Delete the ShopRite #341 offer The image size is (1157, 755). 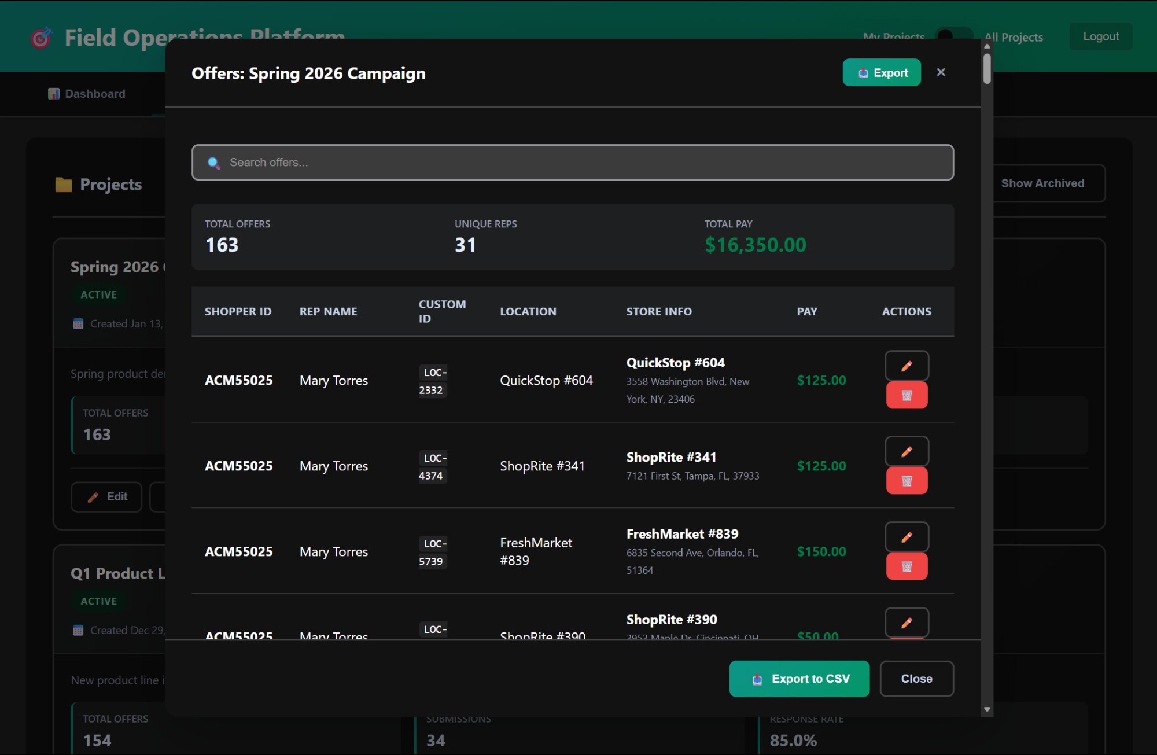pyautogui.click(x=907, y=481)
